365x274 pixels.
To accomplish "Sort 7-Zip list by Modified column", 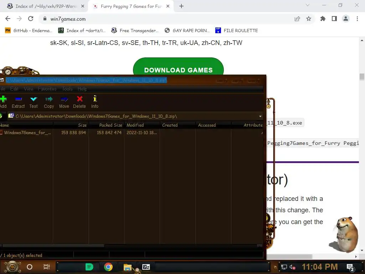I will (142, 125).
